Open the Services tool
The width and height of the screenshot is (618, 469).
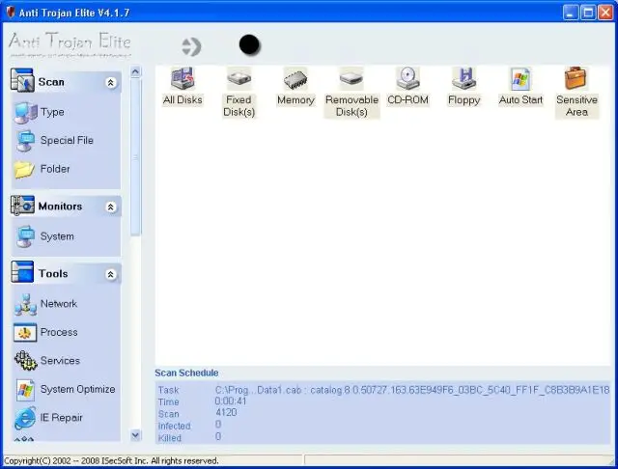47,361
